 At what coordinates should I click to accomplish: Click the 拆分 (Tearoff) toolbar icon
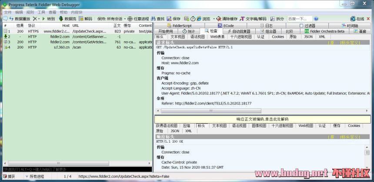(x=272, y=19)
